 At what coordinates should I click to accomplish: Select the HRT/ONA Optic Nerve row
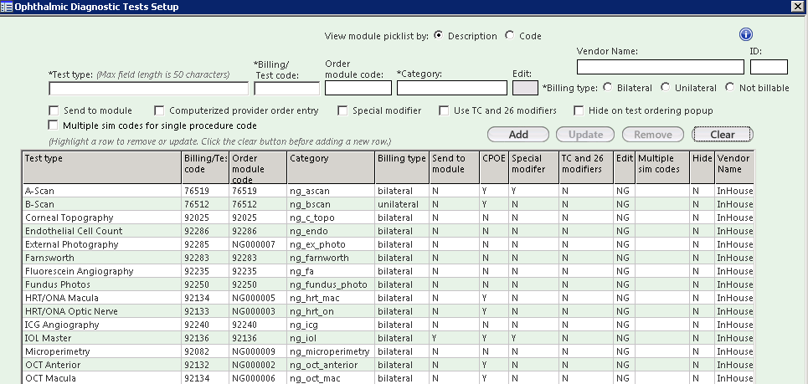coord(388,311)
